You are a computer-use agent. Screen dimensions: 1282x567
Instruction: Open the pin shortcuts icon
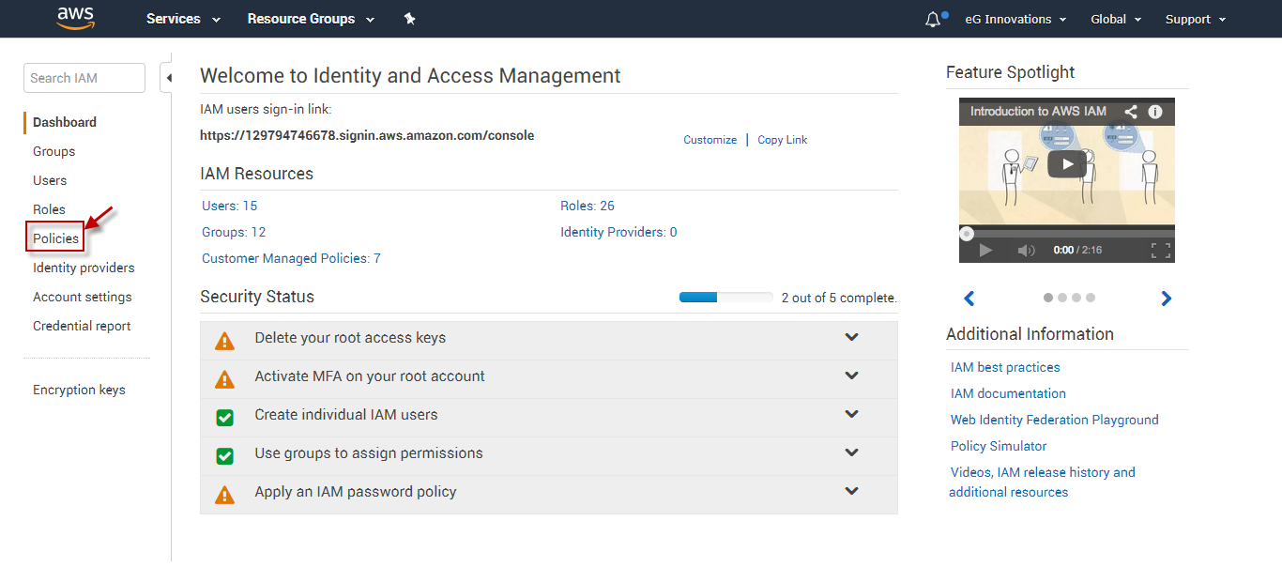point(409,19)
